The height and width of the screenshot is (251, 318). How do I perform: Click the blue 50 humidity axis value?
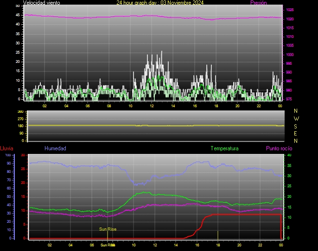click(9, 197)
